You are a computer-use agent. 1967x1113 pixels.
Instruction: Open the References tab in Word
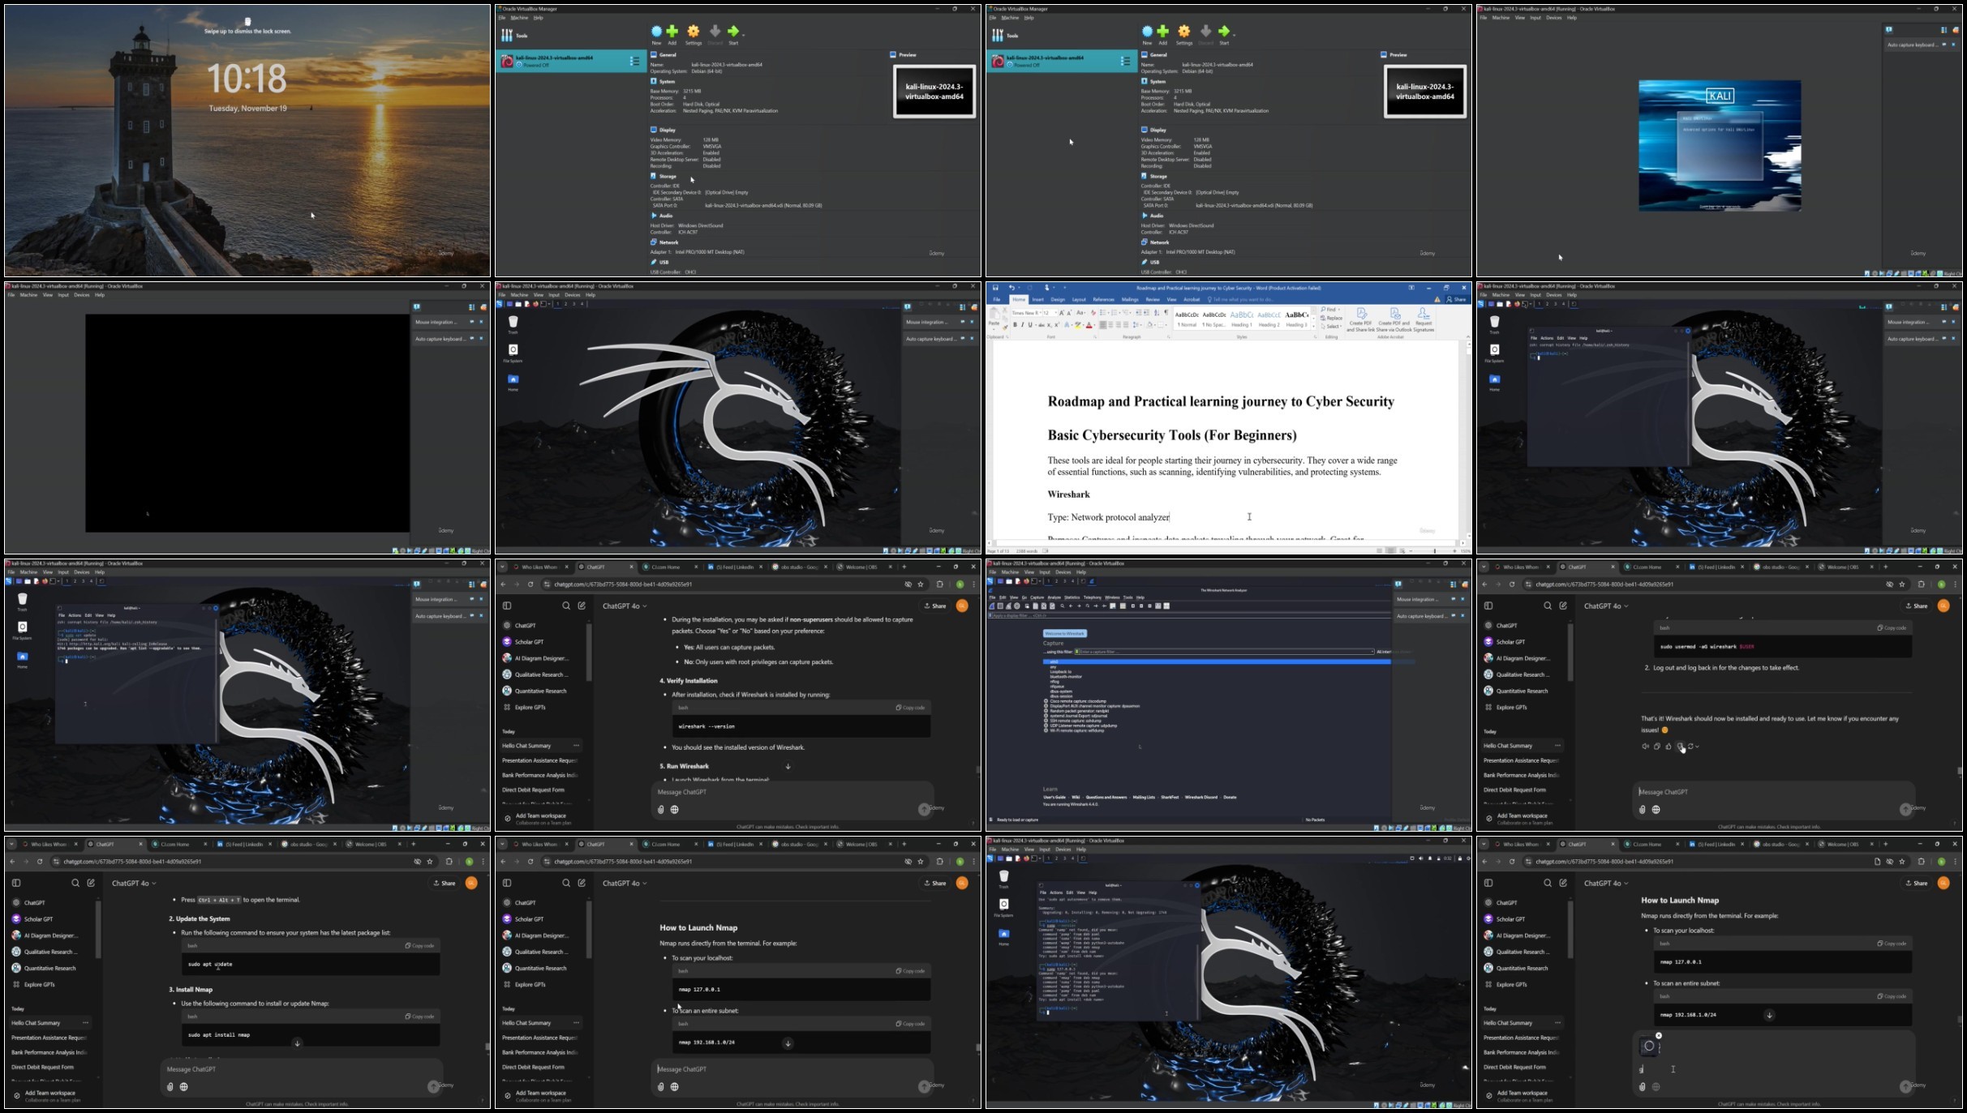coord(1103,299)
